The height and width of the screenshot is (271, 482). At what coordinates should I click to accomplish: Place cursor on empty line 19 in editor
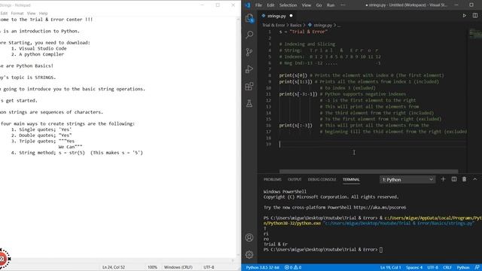(x=372, y=144)
